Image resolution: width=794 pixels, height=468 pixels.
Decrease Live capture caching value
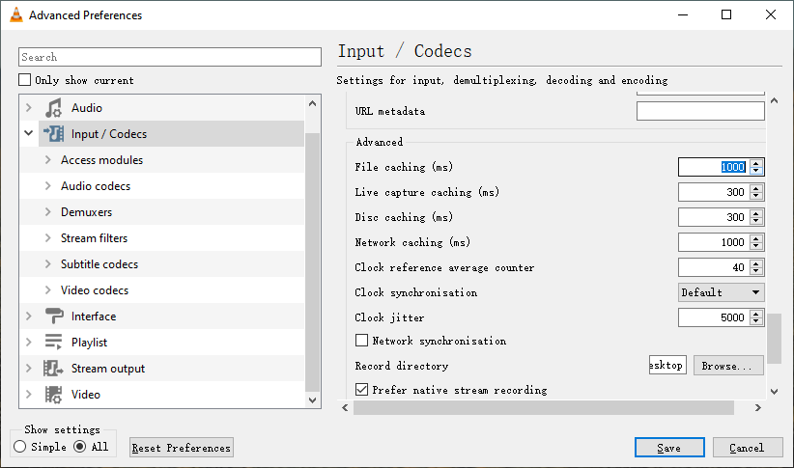pyautogui.click(x=756, y=196)
